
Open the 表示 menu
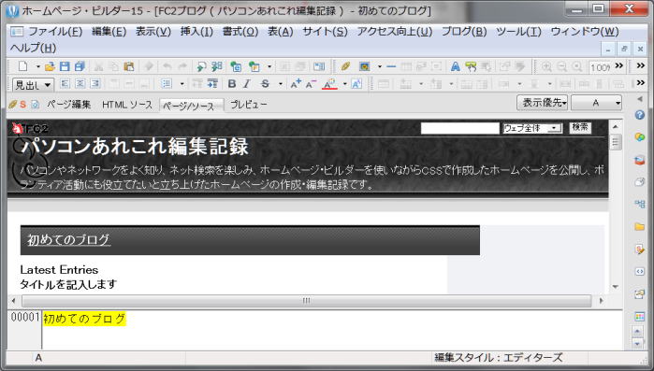[x=153, y=32]
